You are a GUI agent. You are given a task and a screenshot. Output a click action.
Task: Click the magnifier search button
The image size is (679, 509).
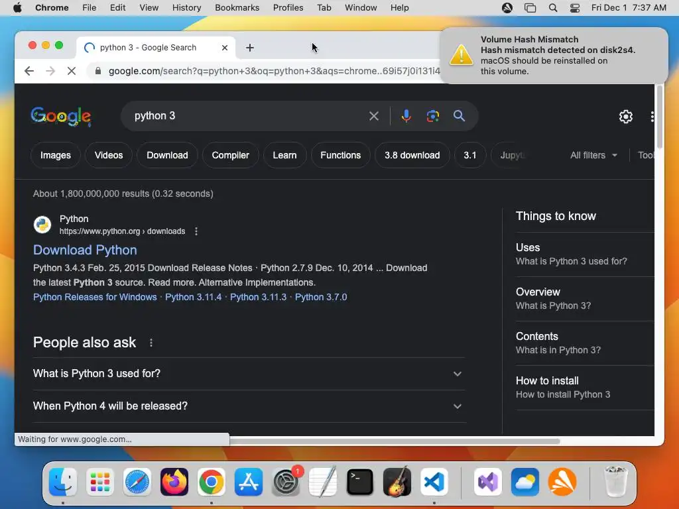click(x=459, y=116)
